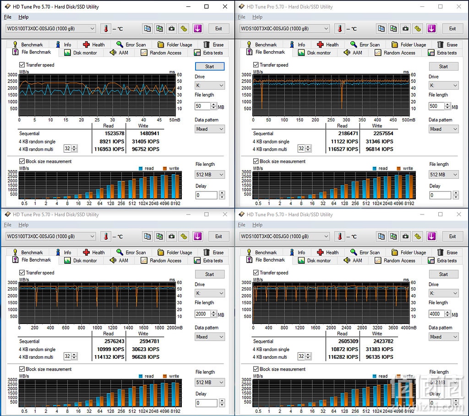The image size is (469, 416).
Task: Click options icon in bottom-left window
Action: (184, 236)
